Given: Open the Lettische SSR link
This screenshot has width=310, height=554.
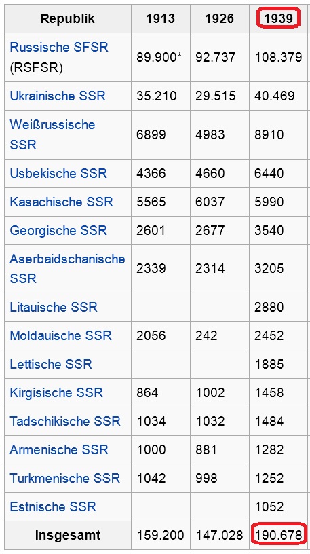Looking at the screenshot, I should click(x=51, y=364).
